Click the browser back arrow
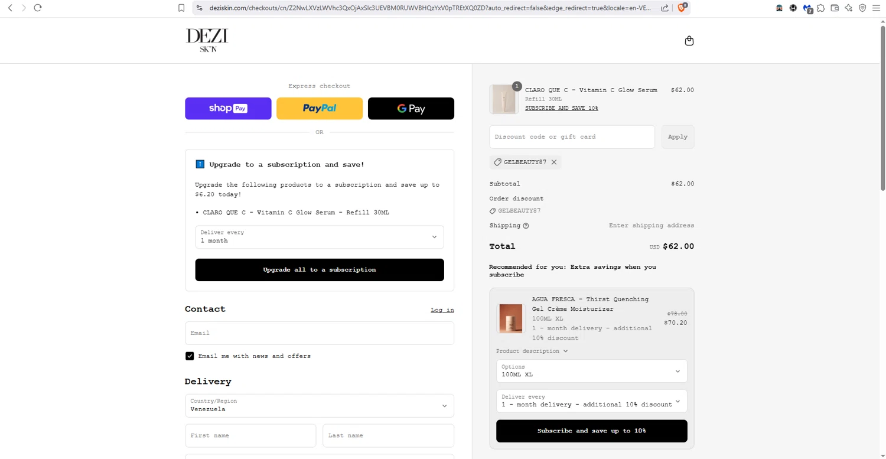Viewport: 886px width, 459px height. pos(10,8)
